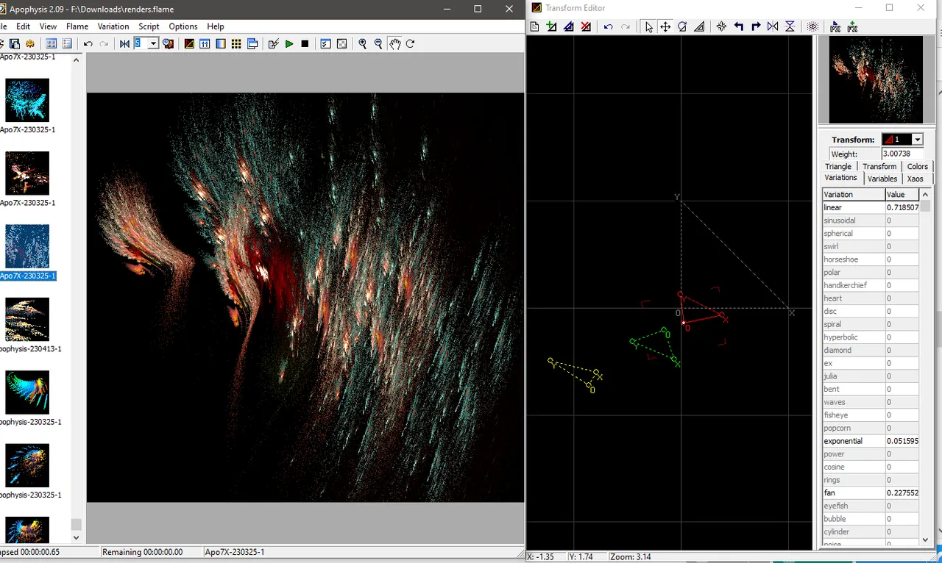
Task: Open the Script menu
Action: coord(149,26)
